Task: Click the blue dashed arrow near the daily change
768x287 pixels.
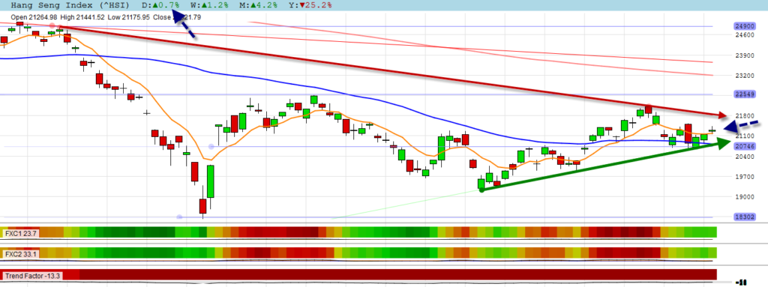Action: (x=184, y=26)
